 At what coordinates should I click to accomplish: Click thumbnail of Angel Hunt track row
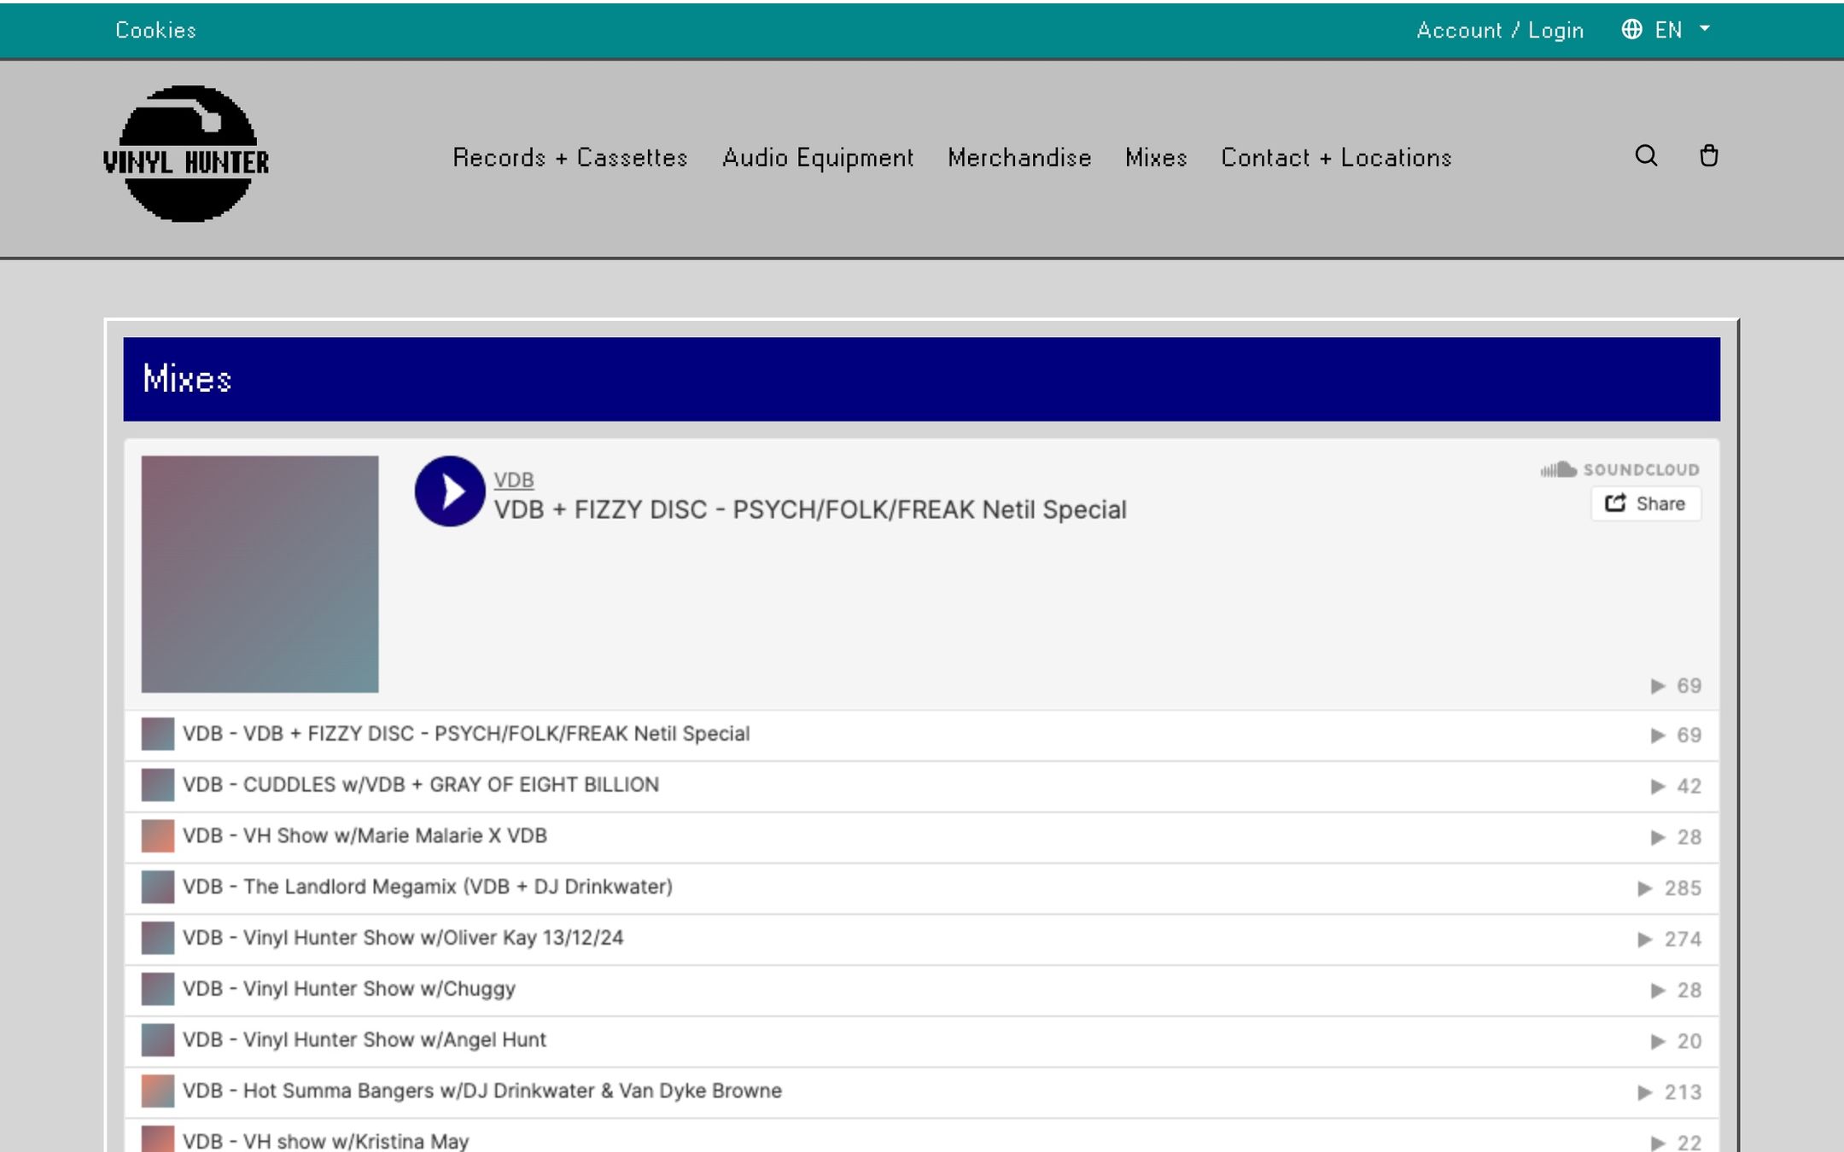[158, 1040]
